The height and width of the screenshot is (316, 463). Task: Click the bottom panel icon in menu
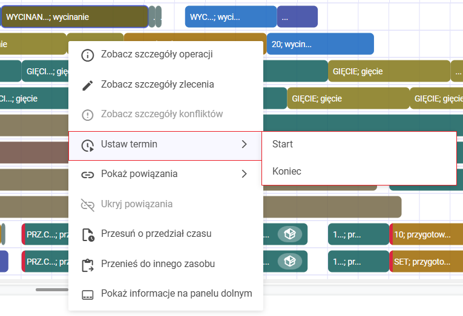(x=88, y=294)
